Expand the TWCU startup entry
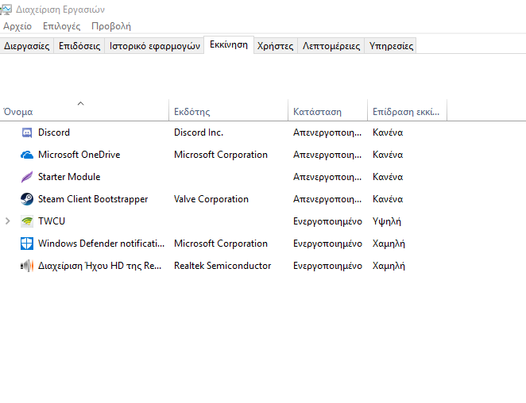Screen dimensions: 526x403 7,221
